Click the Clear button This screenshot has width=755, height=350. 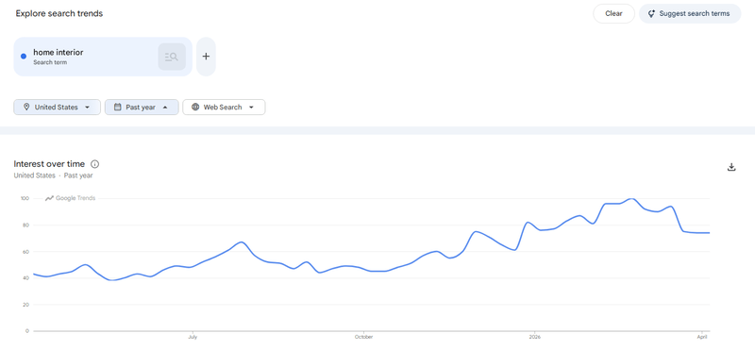pyautogui.click(x=613, y=13)
